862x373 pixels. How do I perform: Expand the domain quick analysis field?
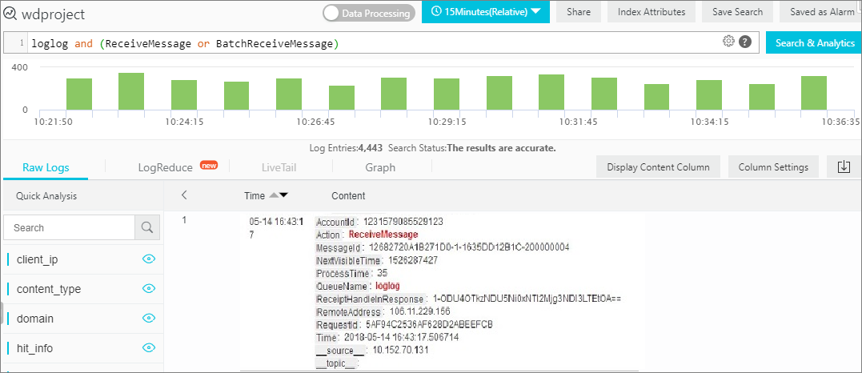35,319
